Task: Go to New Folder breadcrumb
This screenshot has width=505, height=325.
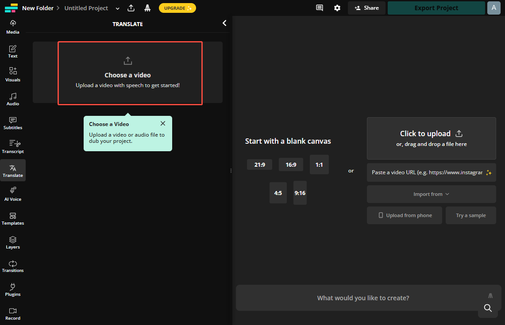Action: click(x=38, y=8)
